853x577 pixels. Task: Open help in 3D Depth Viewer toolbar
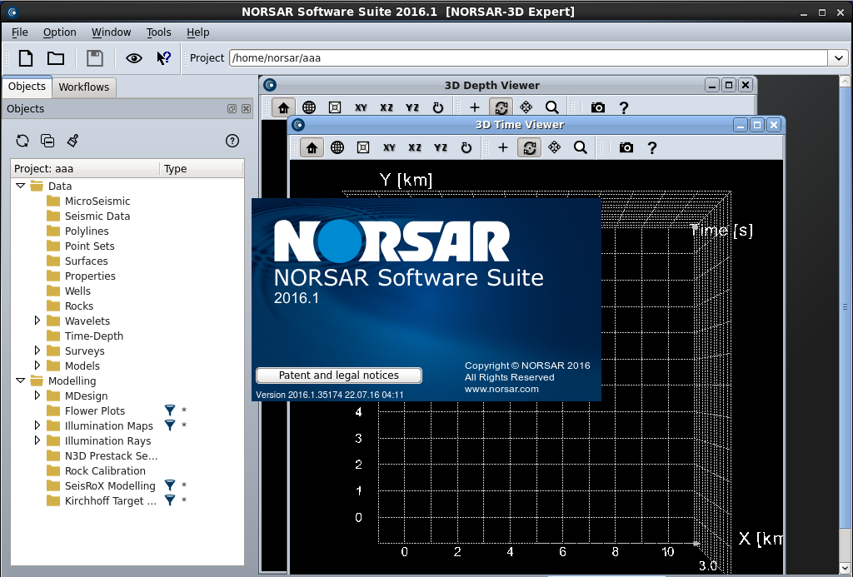pyautogui.click(x=624, y=107)
